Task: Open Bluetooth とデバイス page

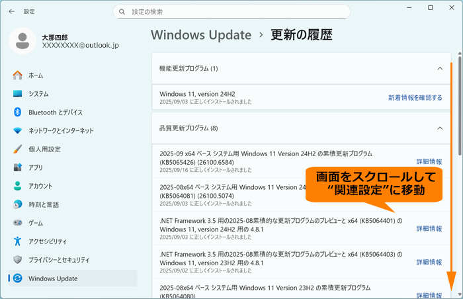Action: coord(73,112)
